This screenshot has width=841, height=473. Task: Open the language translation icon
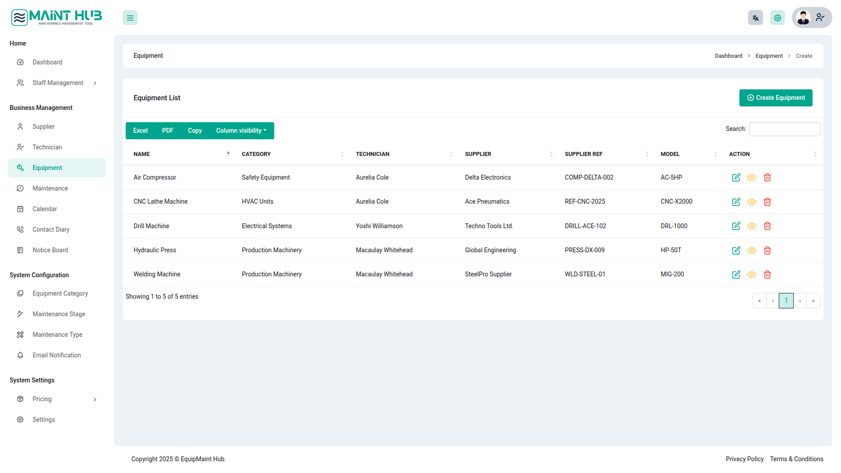click(x=755, y=18)
